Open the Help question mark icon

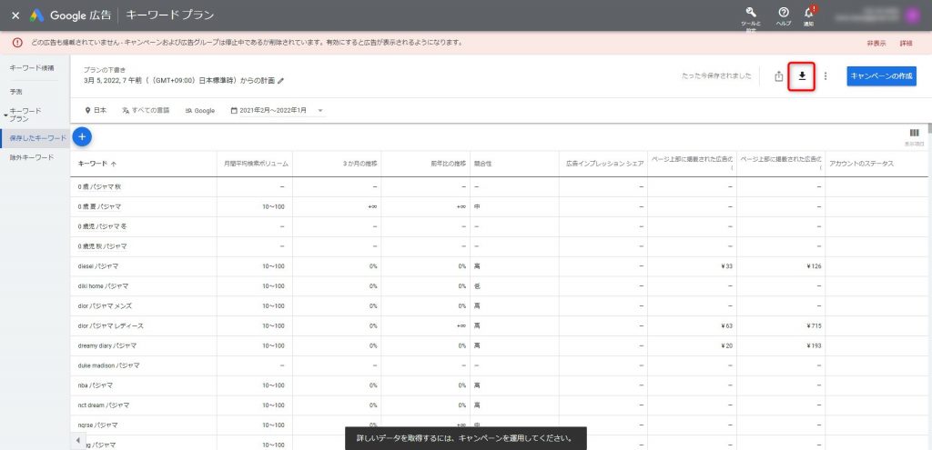pyautogui.click(x=783, y=13)
